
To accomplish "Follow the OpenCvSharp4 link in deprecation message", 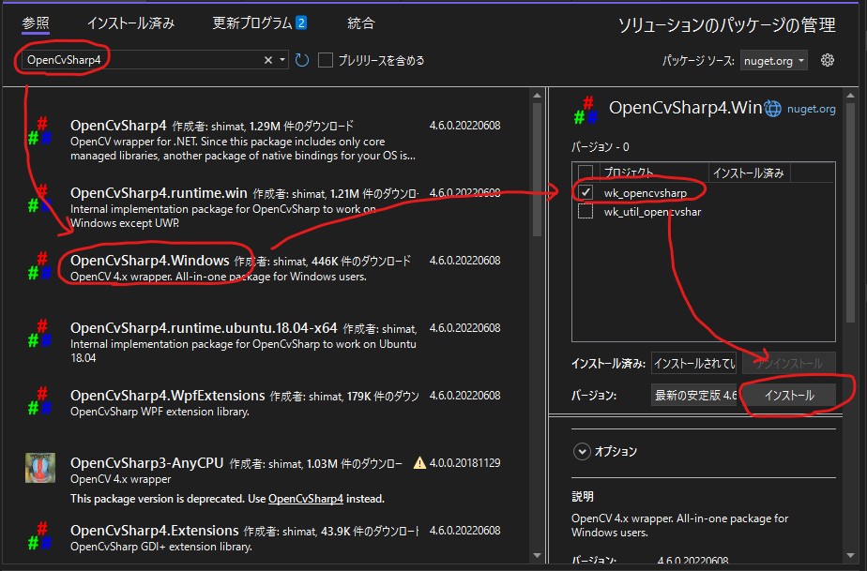I will tap(306, 499).
